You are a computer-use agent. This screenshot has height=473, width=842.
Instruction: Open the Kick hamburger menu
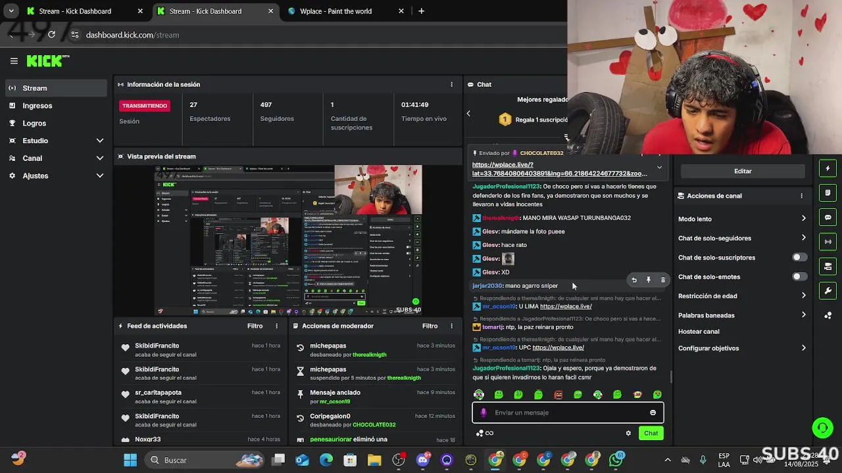(x=14, y=61)
